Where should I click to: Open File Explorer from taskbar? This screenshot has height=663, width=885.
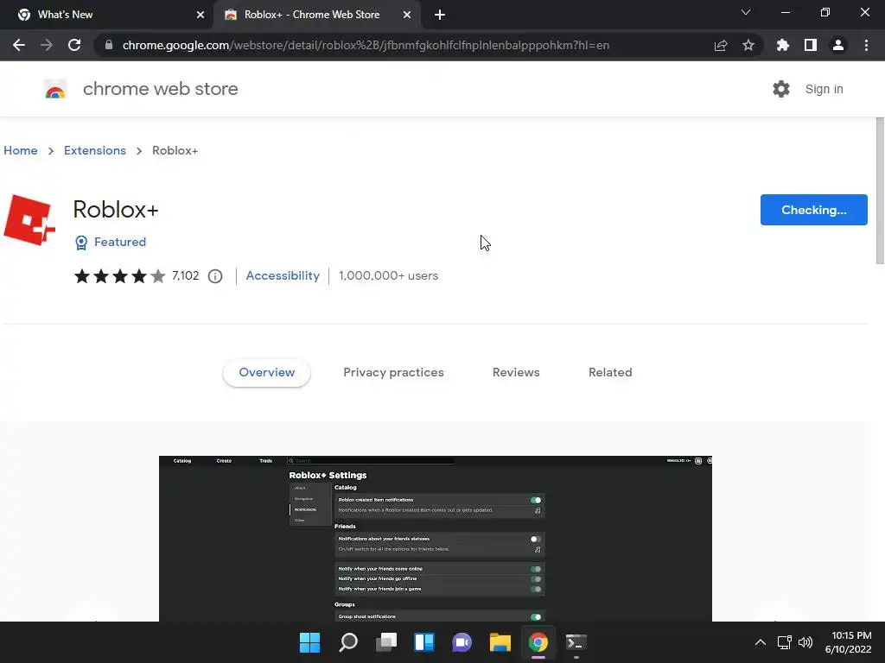click(x=500, y=642)
